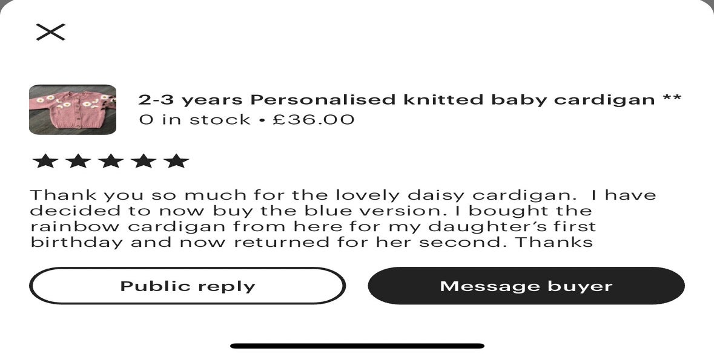The image size is (714, 357).
Task: Select the word 'daisy' in the review
Action: click(x=437, y=196)
